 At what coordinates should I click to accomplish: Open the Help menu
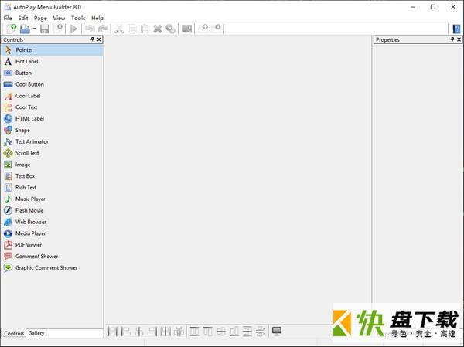click(97, 18)
